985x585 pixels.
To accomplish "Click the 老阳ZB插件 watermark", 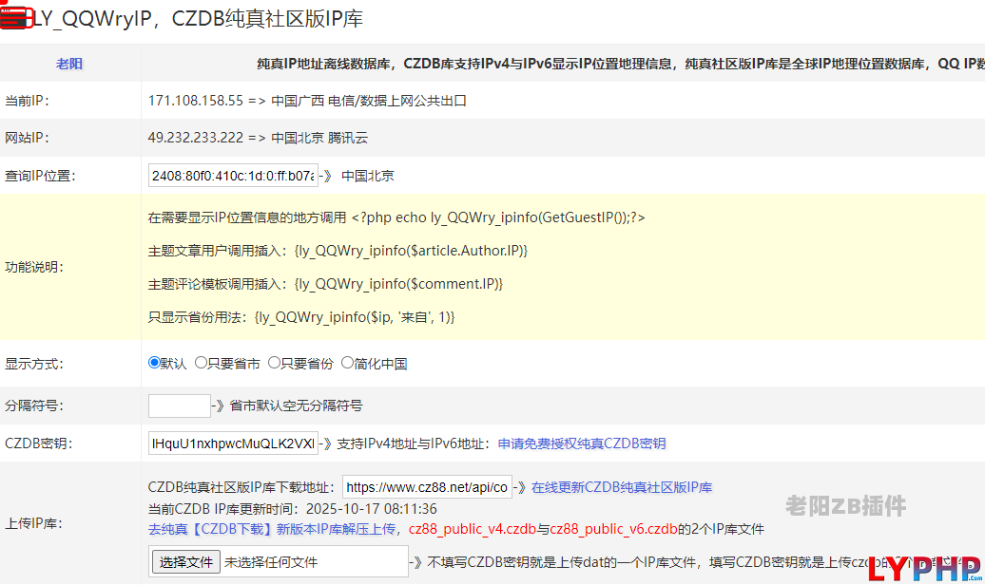I will (845, 506).
